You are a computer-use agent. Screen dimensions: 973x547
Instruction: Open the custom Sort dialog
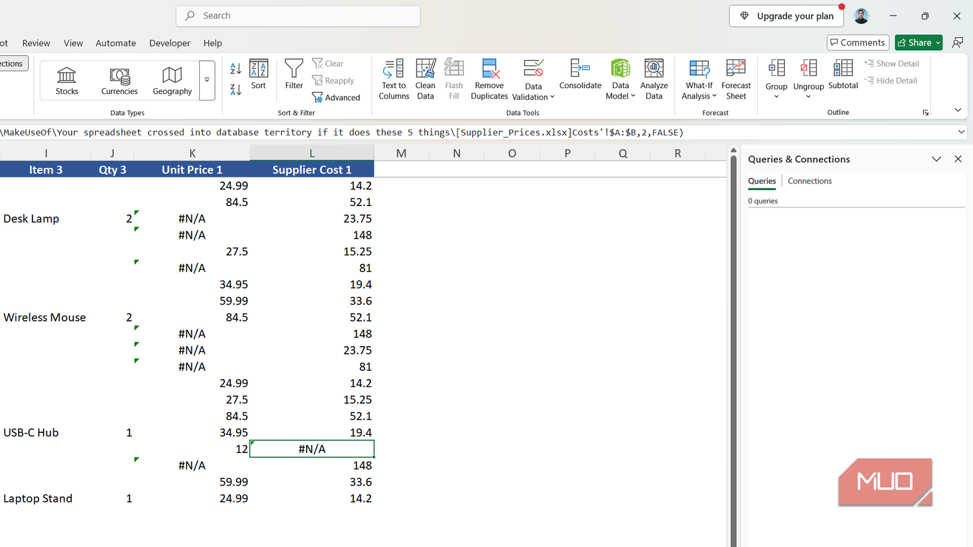pos(258,74)
